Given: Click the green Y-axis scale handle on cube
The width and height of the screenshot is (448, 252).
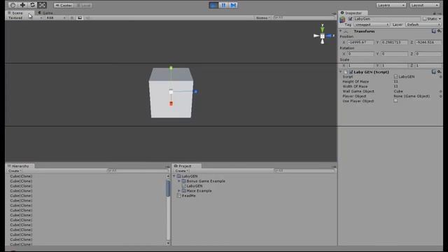Looking at the screenshot, I should click(171, 68).
